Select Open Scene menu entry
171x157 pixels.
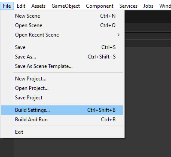coord(62,25)
